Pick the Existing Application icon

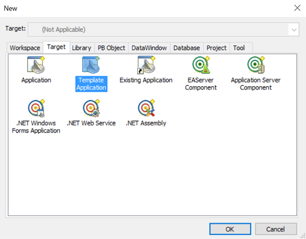coord(146,65)
